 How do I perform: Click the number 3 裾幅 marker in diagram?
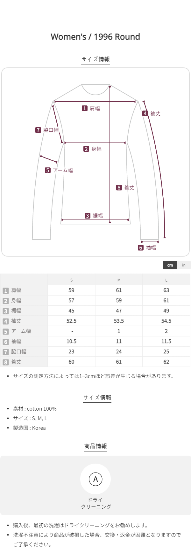(88, 216)
